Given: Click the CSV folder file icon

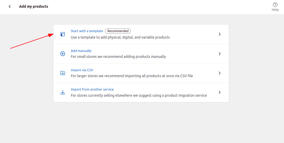Looking at the screenshot, I should pyautogui.click(x=63, y=73).
